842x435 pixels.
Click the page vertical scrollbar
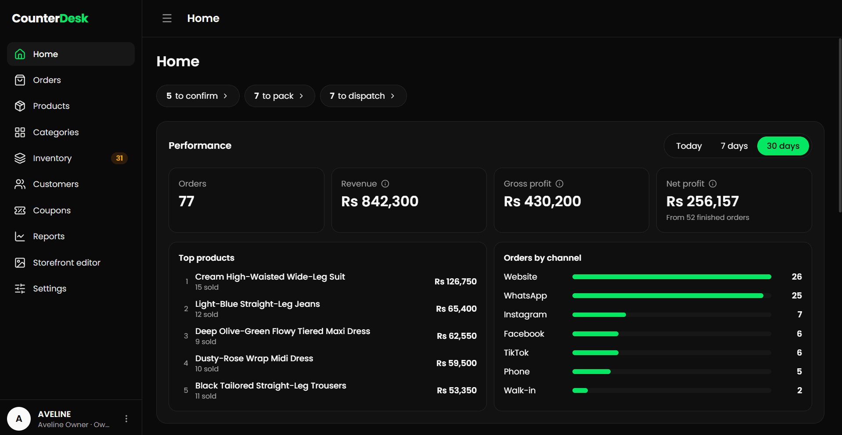(x=840, y=125)
